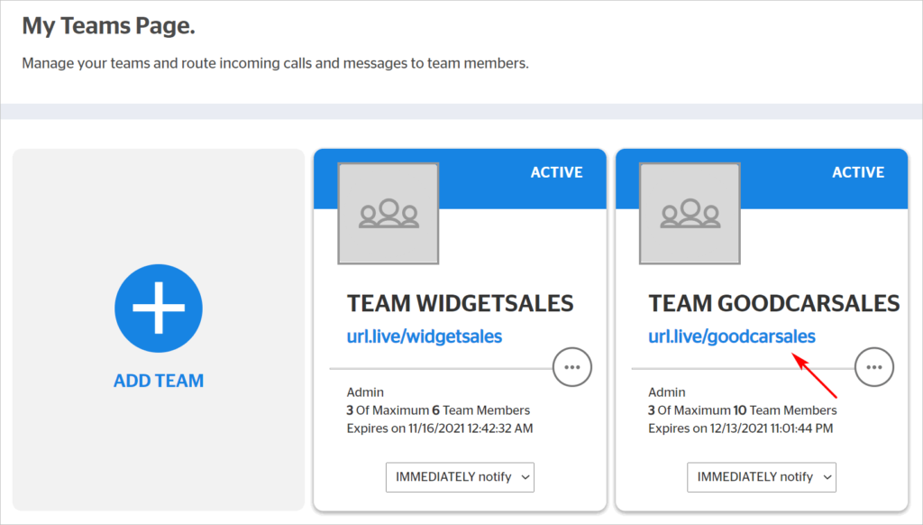Viewport: 923px width, 525px height.
Task: Click the ADD TEAM label
Action: 159,381
